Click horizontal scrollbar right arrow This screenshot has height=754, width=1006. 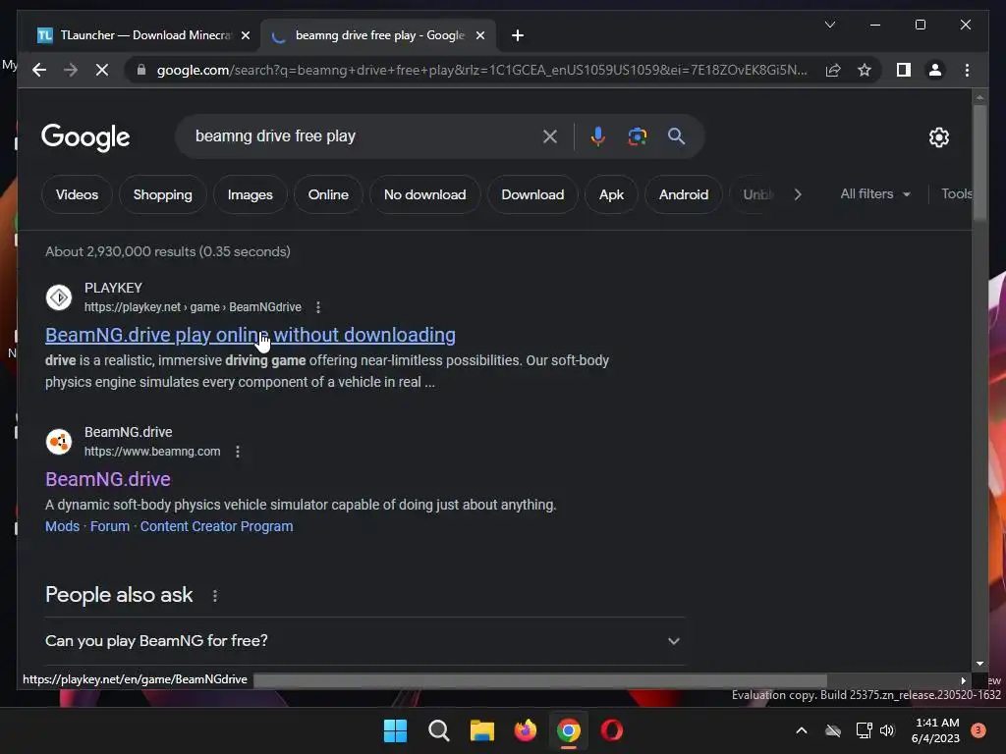point(963,681)
